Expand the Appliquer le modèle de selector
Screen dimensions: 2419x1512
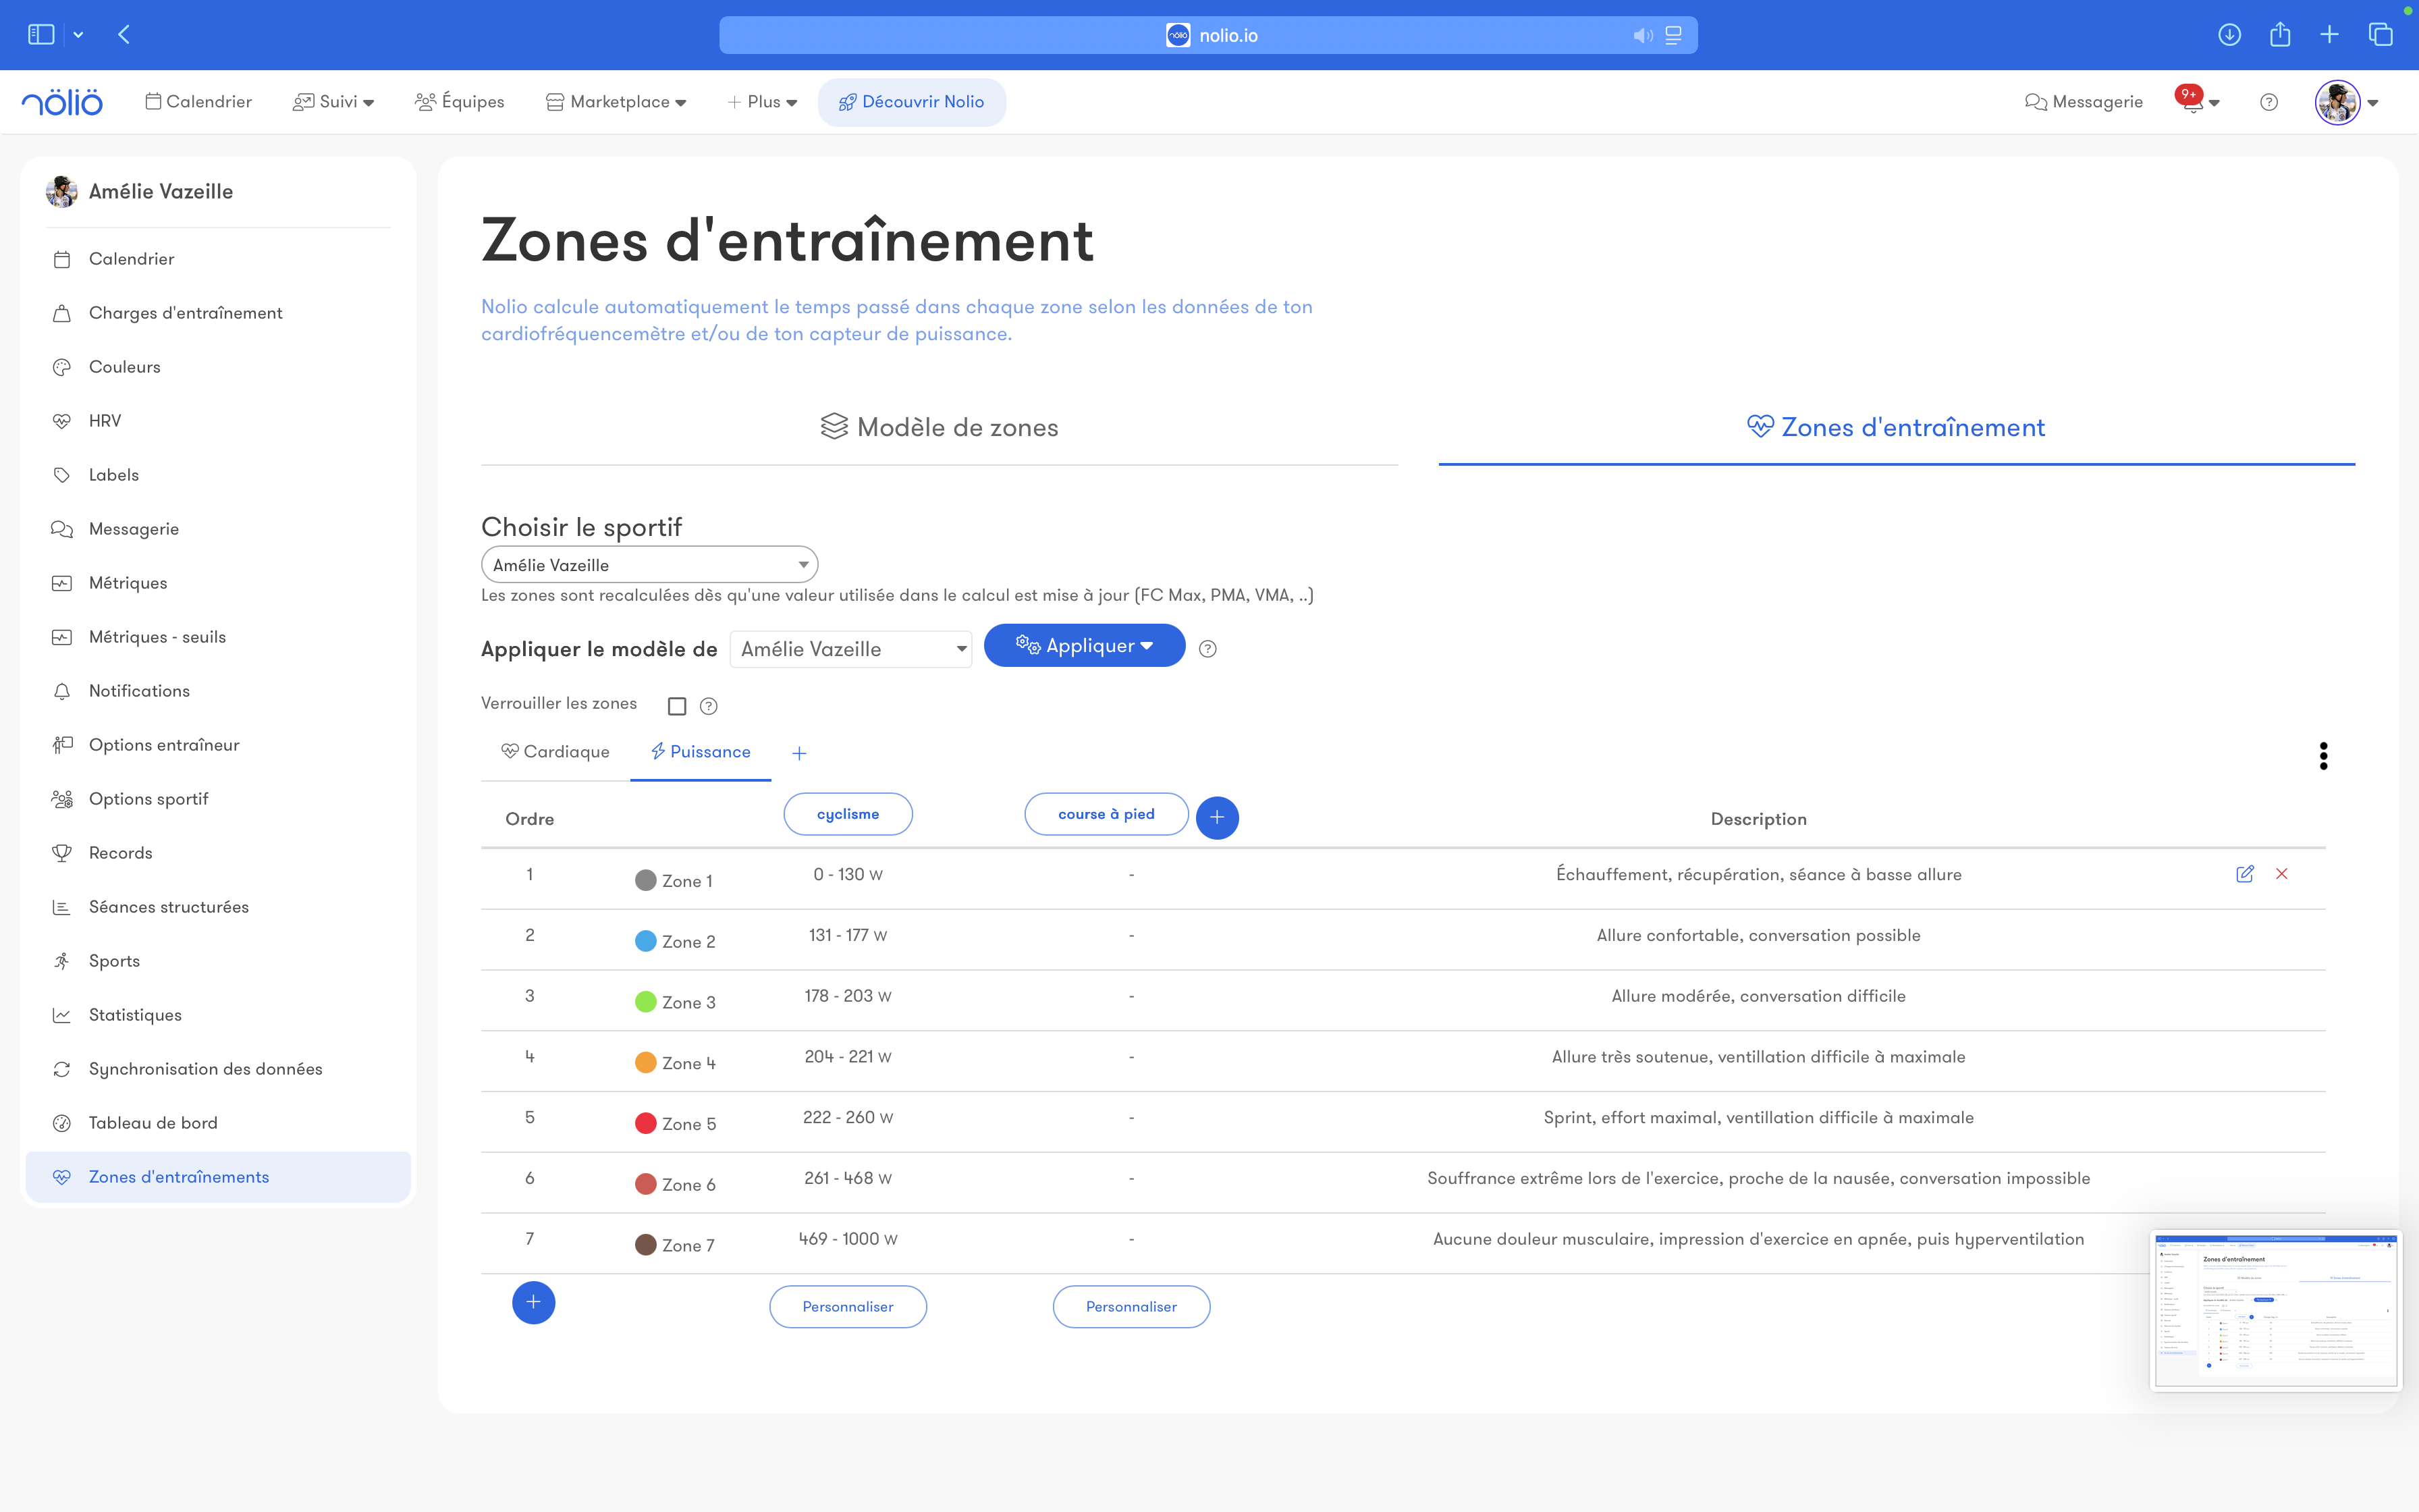pyautogui.click(x=850, y=649)
